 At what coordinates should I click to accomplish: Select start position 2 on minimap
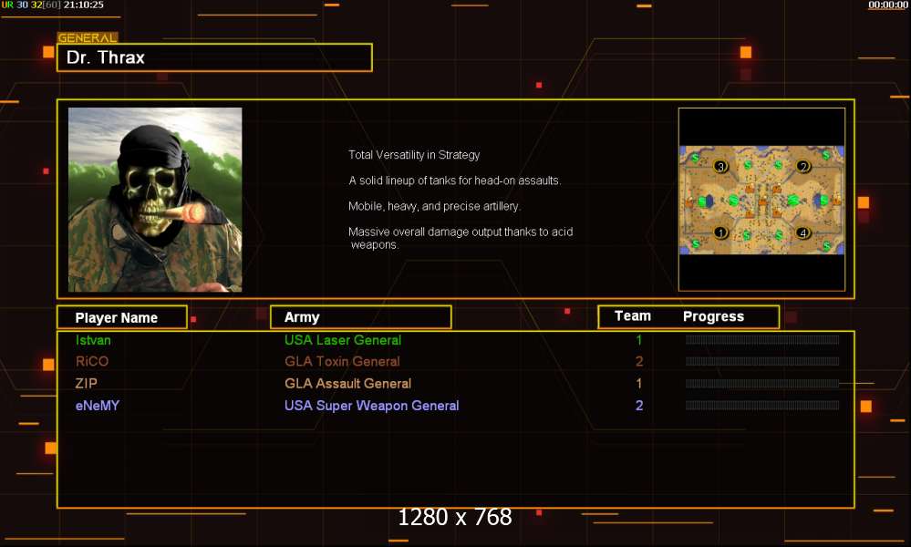[x=802, y=167]
